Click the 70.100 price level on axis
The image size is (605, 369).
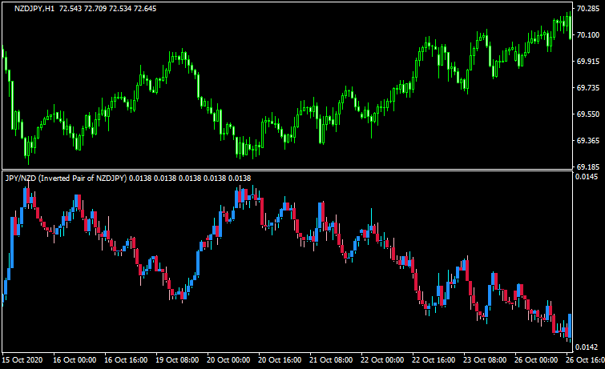click(588, 34)
